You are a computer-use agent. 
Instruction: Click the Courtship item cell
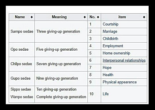(x=124, y=24)
